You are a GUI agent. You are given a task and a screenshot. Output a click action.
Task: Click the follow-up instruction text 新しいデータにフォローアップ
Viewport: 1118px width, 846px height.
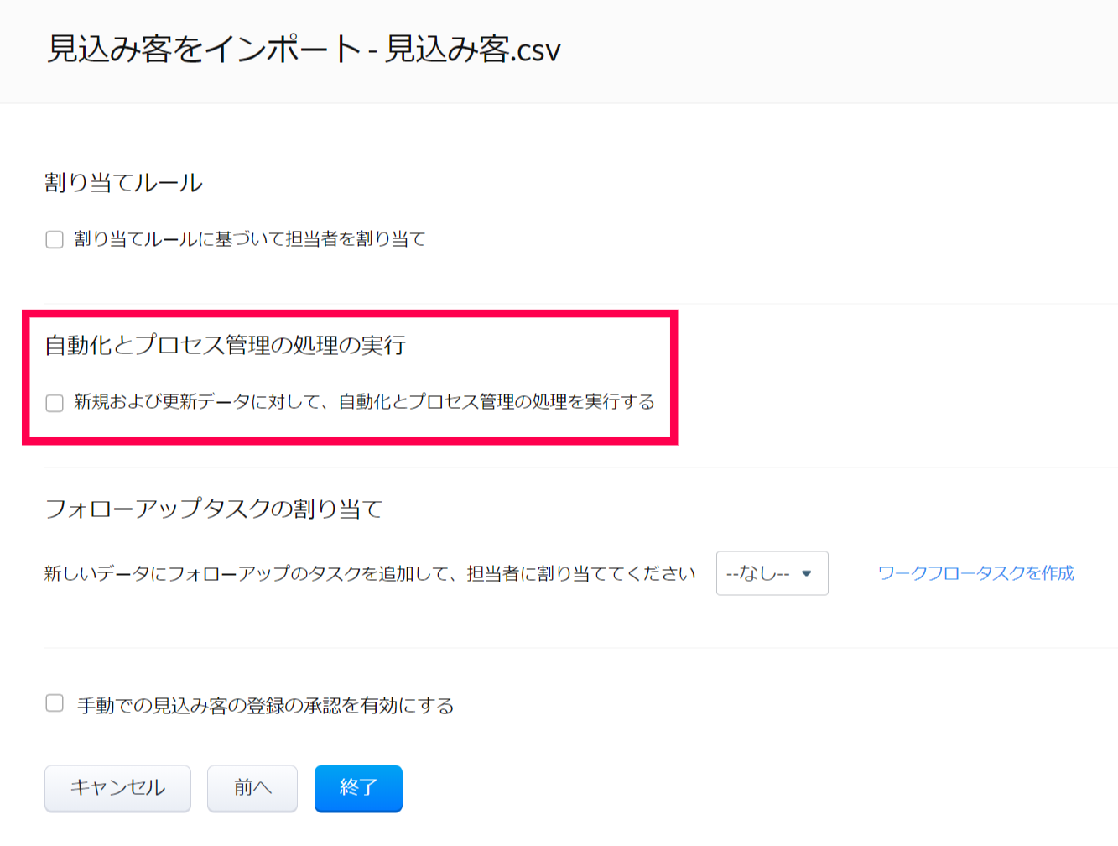click(x=369, y=574)
